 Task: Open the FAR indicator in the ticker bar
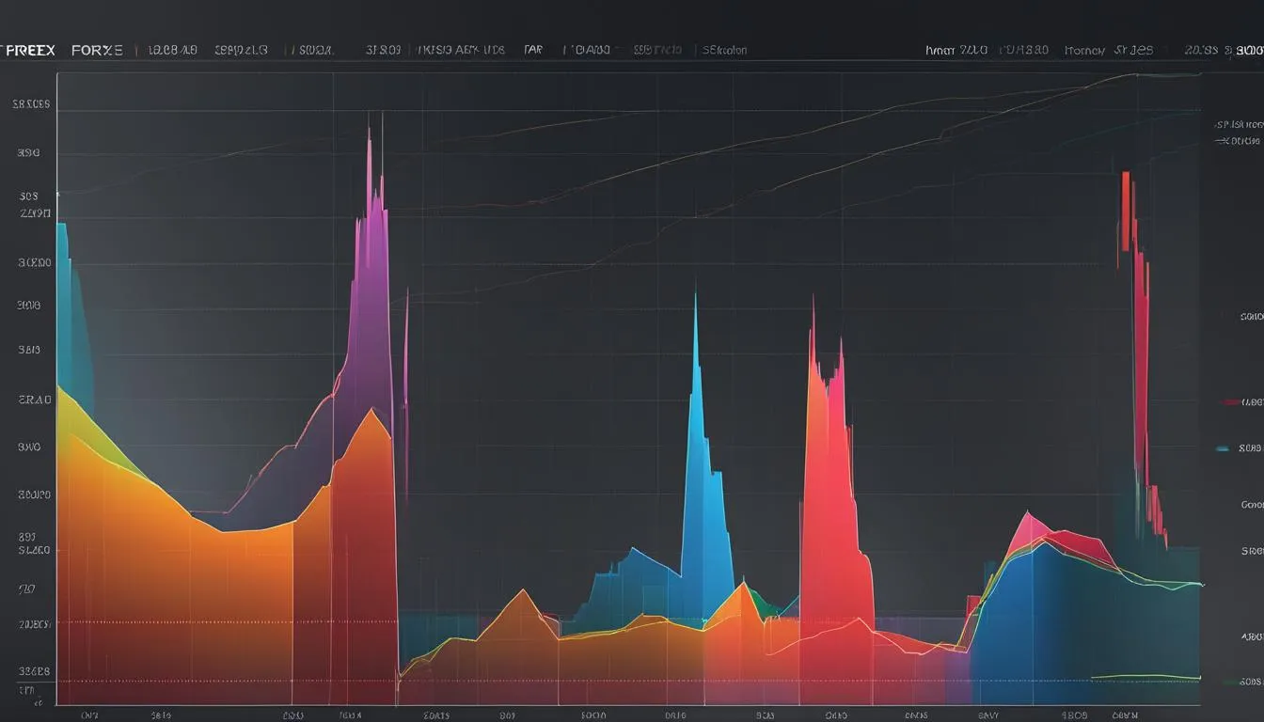coord(532,49)
